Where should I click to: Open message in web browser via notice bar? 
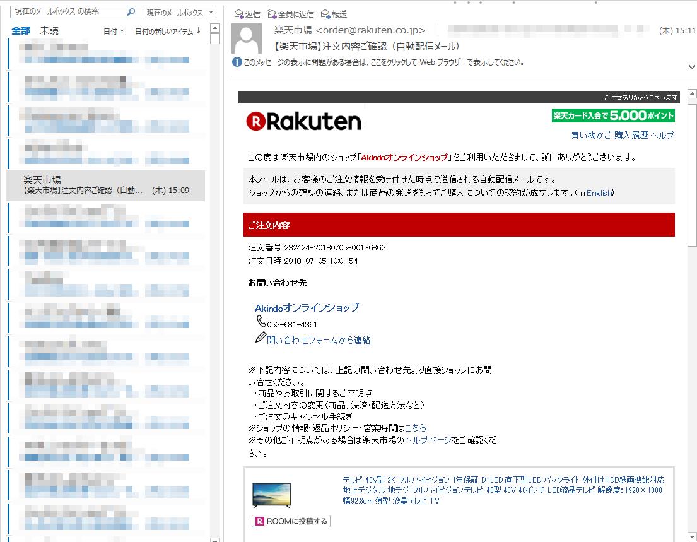point(384,62)
